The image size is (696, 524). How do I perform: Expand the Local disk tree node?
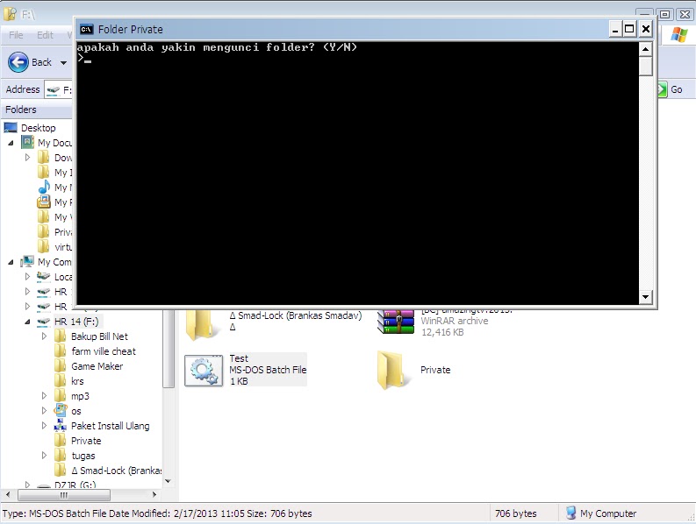click(27, 277)
